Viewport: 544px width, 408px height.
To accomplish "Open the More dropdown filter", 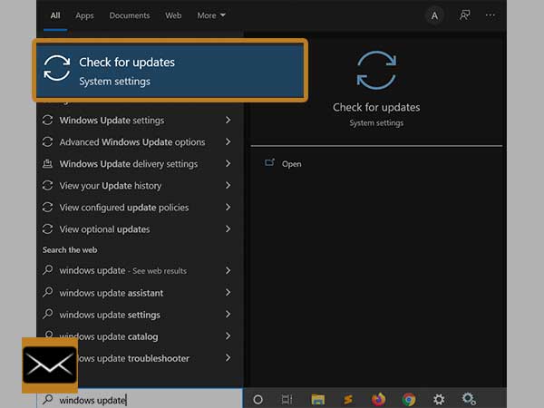I will (211, 15).
